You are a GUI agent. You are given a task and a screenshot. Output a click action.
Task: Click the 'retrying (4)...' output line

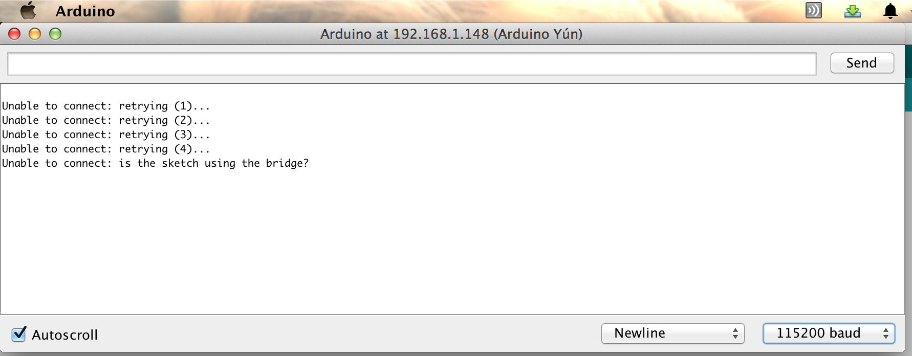(106, 149)
